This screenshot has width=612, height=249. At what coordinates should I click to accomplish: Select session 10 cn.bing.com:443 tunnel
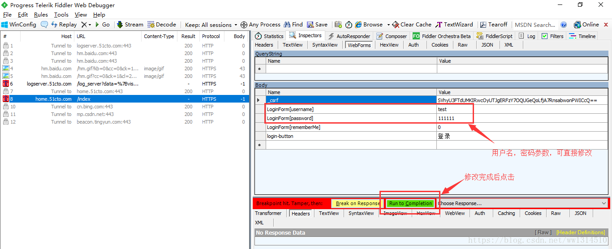pyautogui.click(x=124, y=107)
